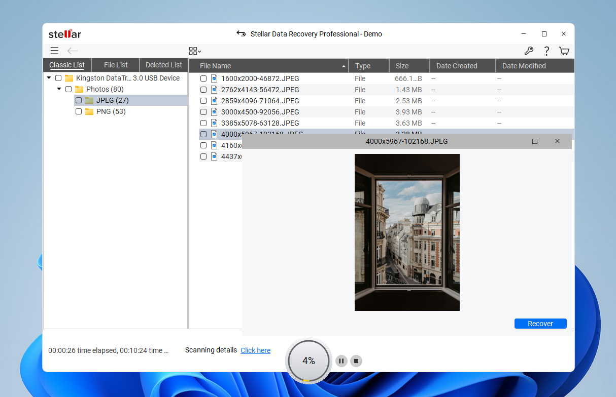Select the 1600x2000-46872.JPEG checkbox
Image resolution: width=616 pixels, height=397 pixels.
[x=203, y=78]
